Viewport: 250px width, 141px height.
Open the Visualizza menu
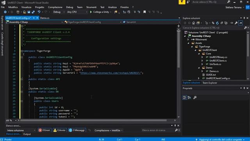pos(26,7)
